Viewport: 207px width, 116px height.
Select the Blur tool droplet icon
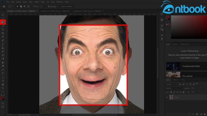tap(3, 62)
